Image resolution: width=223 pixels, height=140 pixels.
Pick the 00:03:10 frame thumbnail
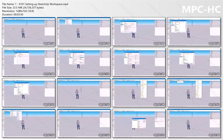(x=84, y=123)
